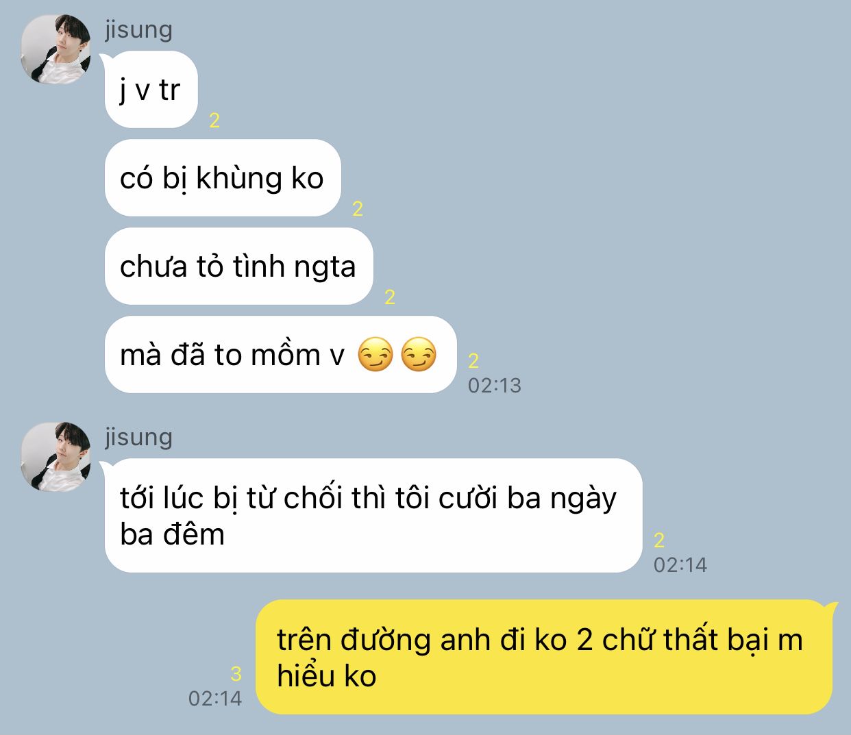Tap read count above 02:13 timestamp

point(473,361)
